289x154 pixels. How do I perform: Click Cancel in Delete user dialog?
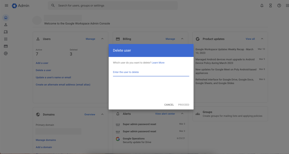coord(169,105)
